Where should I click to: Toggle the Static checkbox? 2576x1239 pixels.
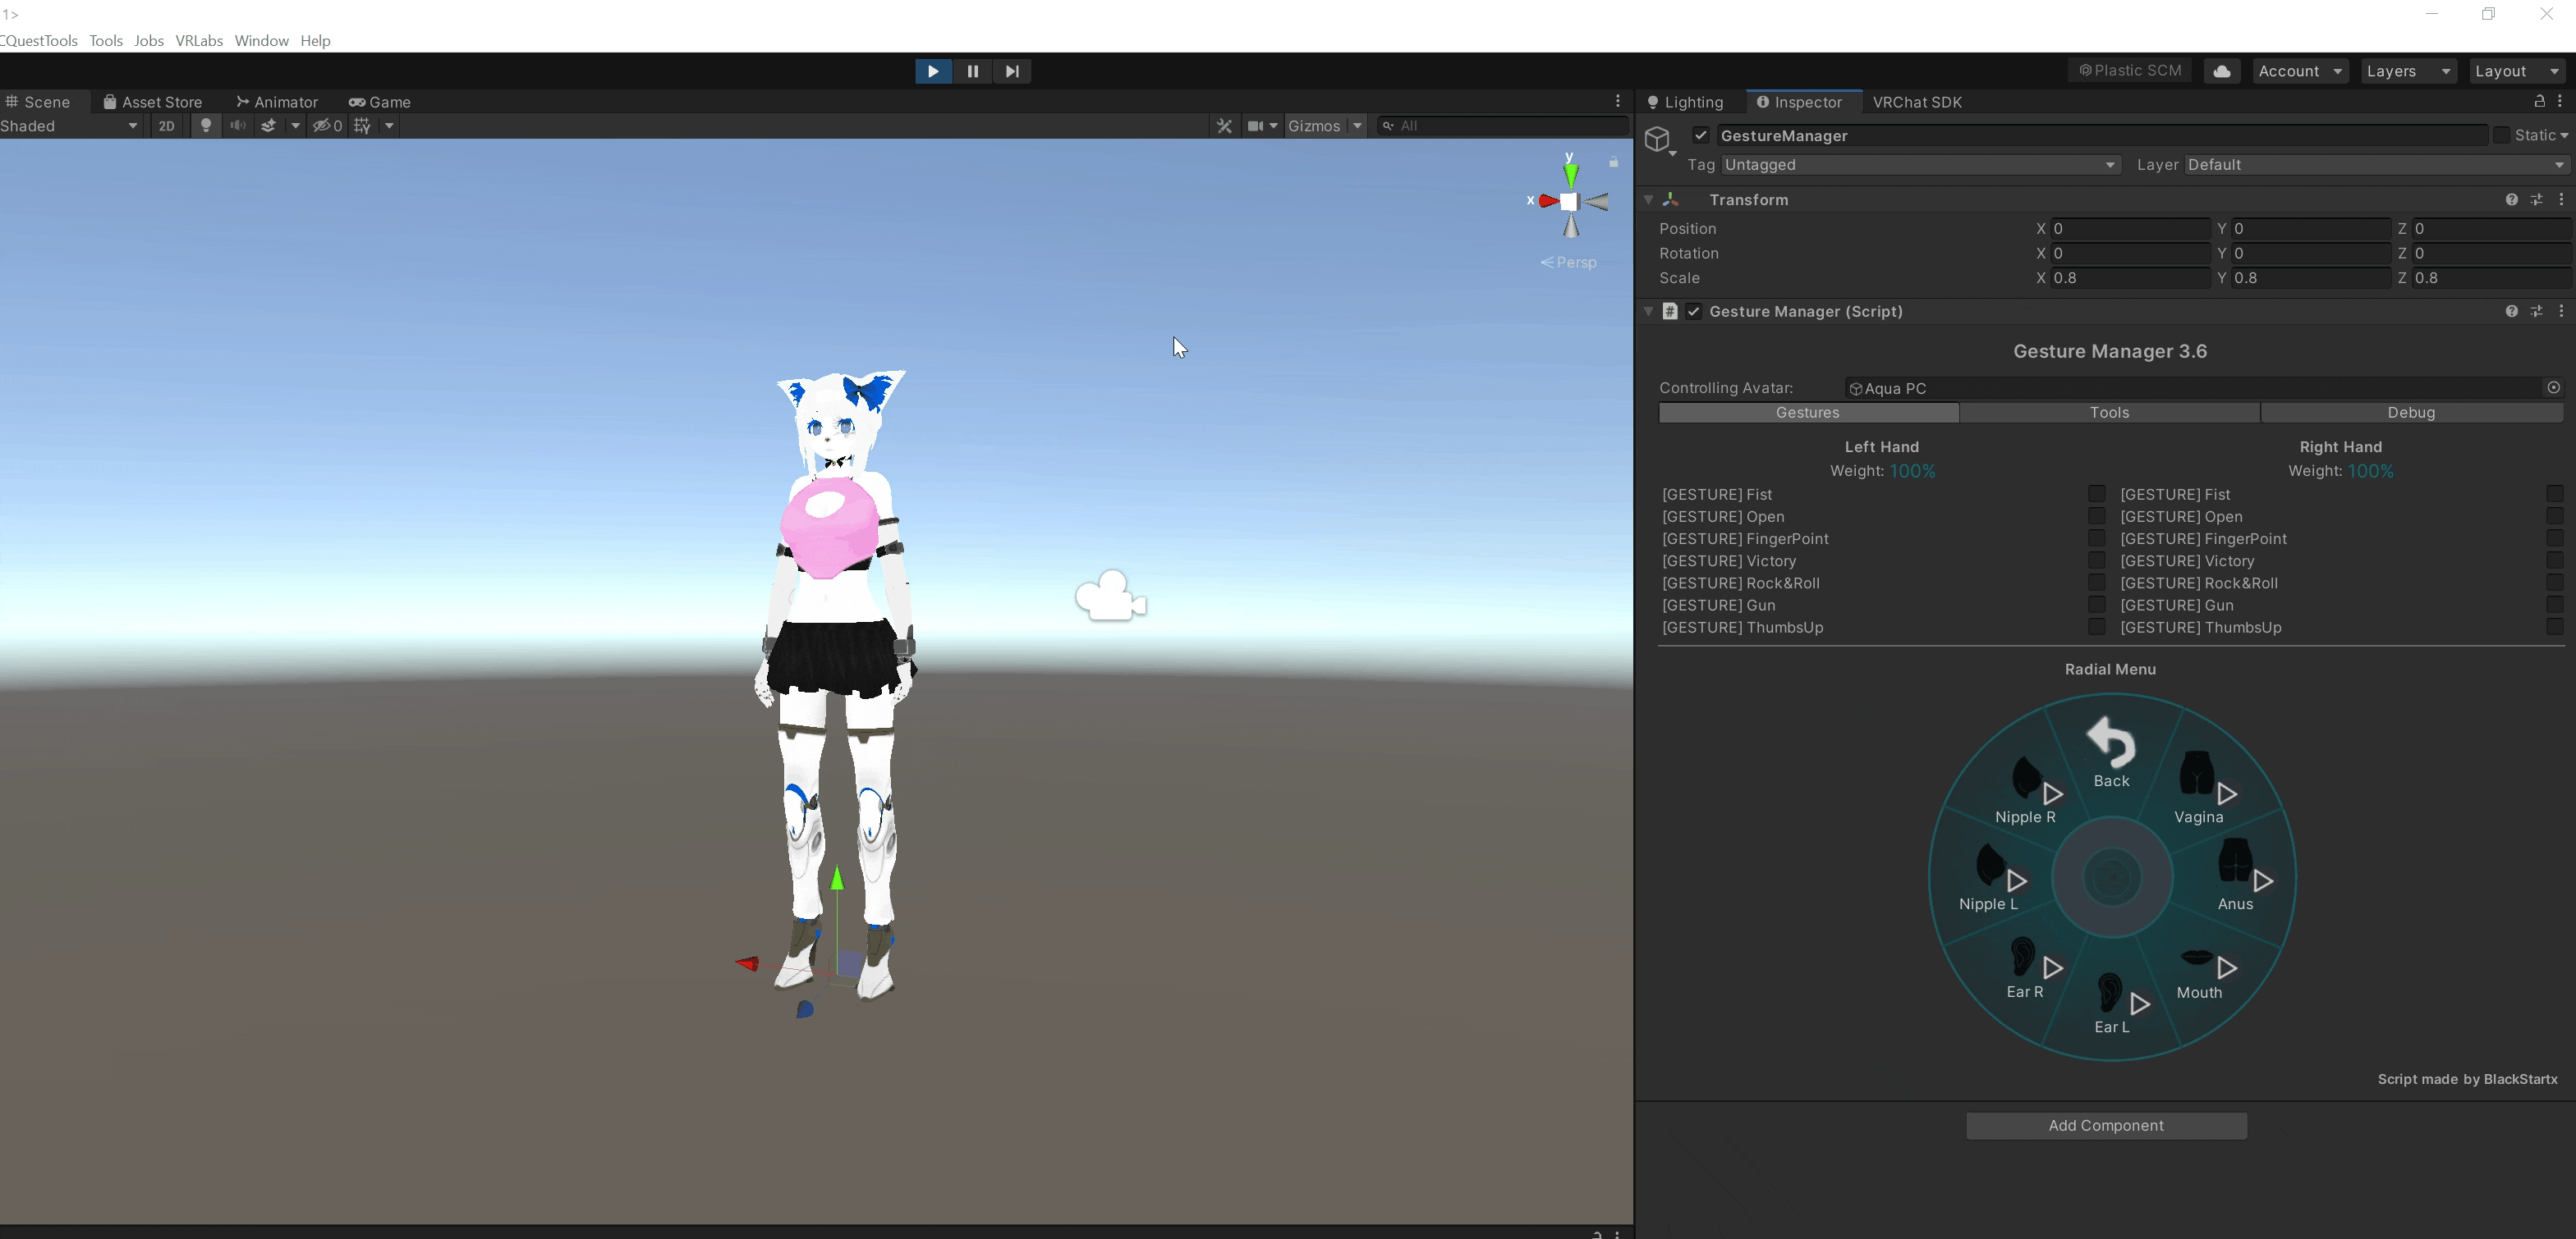[2501, 135]
